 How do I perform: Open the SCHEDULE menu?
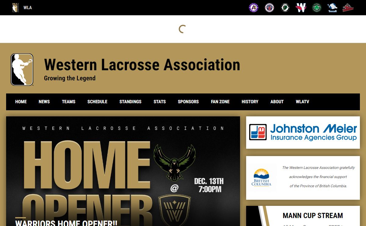(x=97, y=102)
